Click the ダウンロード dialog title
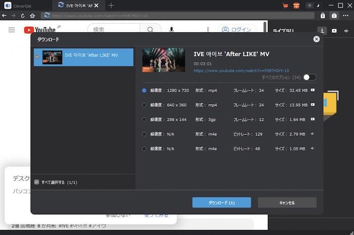Screen dimensions: 354x235 (x=48, y=39)
